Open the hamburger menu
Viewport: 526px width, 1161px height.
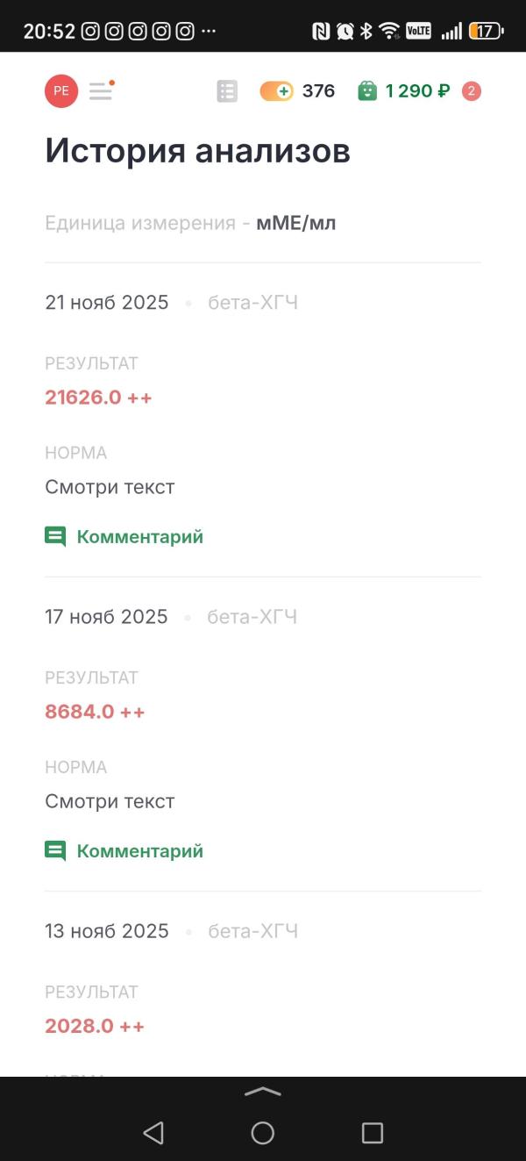102,90
